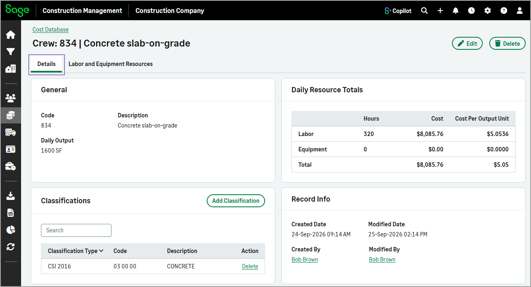Click the search magnifier icon
The width and height of the screenshot is (531, 287).
424,11
